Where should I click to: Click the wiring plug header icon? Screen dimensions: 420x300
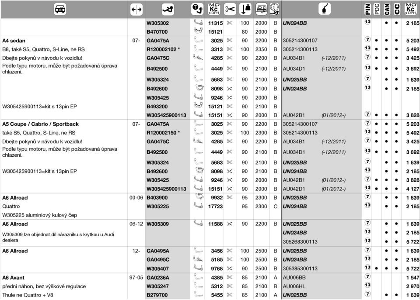324,9
